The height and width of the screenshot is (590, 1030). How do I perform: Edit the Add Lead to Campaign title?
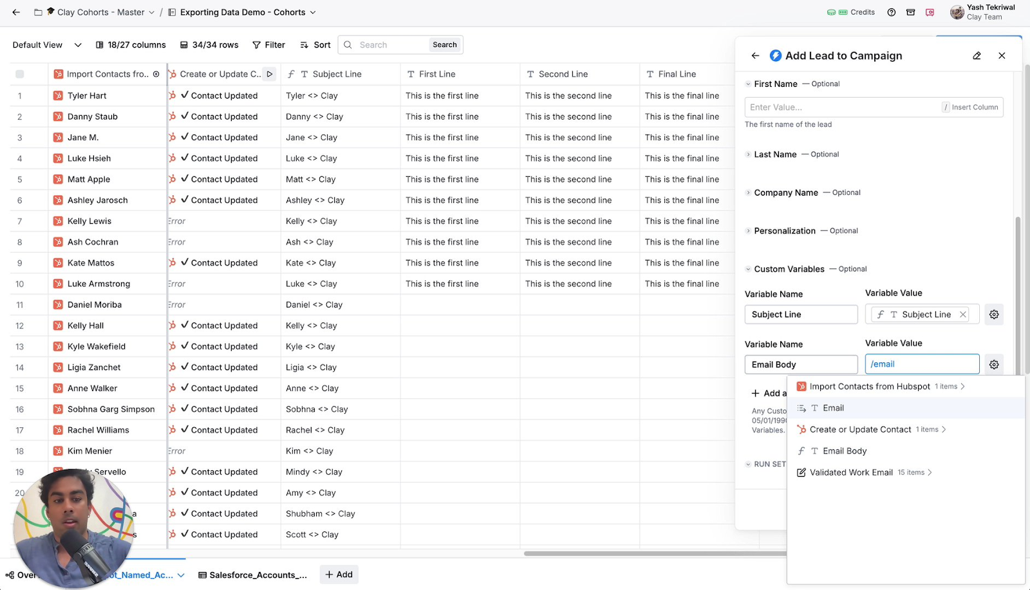pos(977,56)
